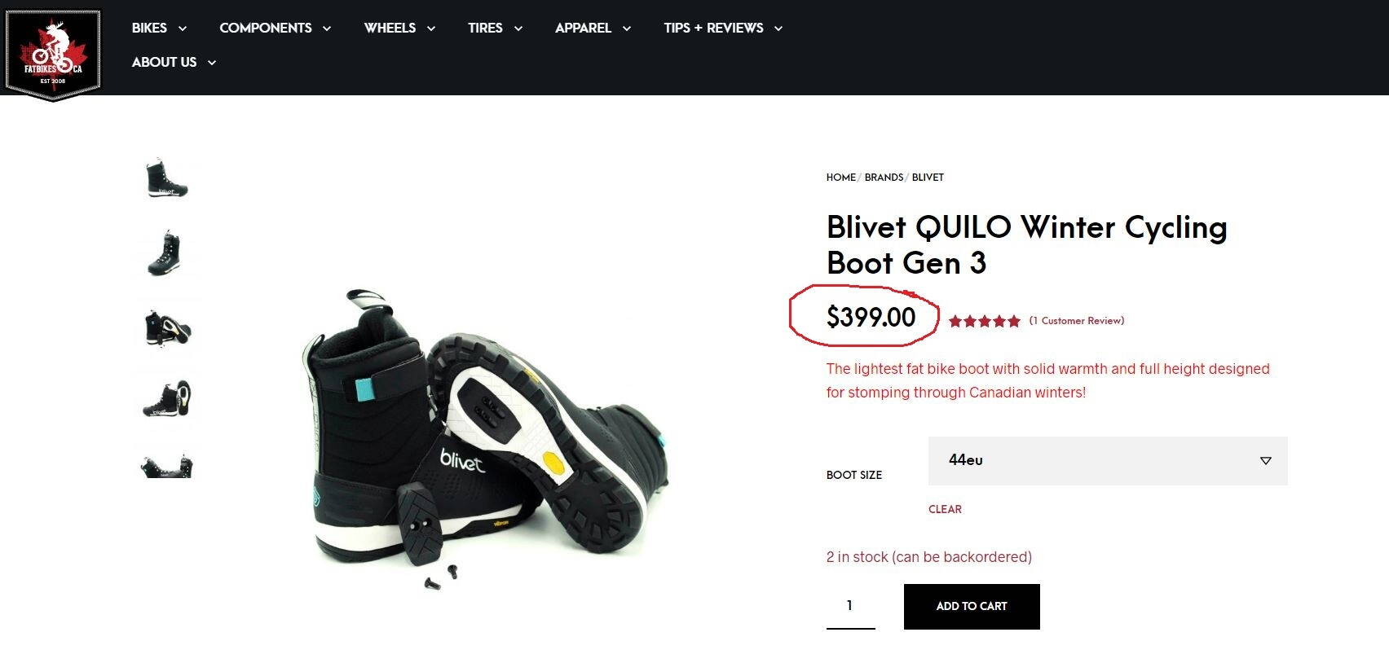Open the 1 Customer Review link
1389x663 pixels.
[1076, 320]
